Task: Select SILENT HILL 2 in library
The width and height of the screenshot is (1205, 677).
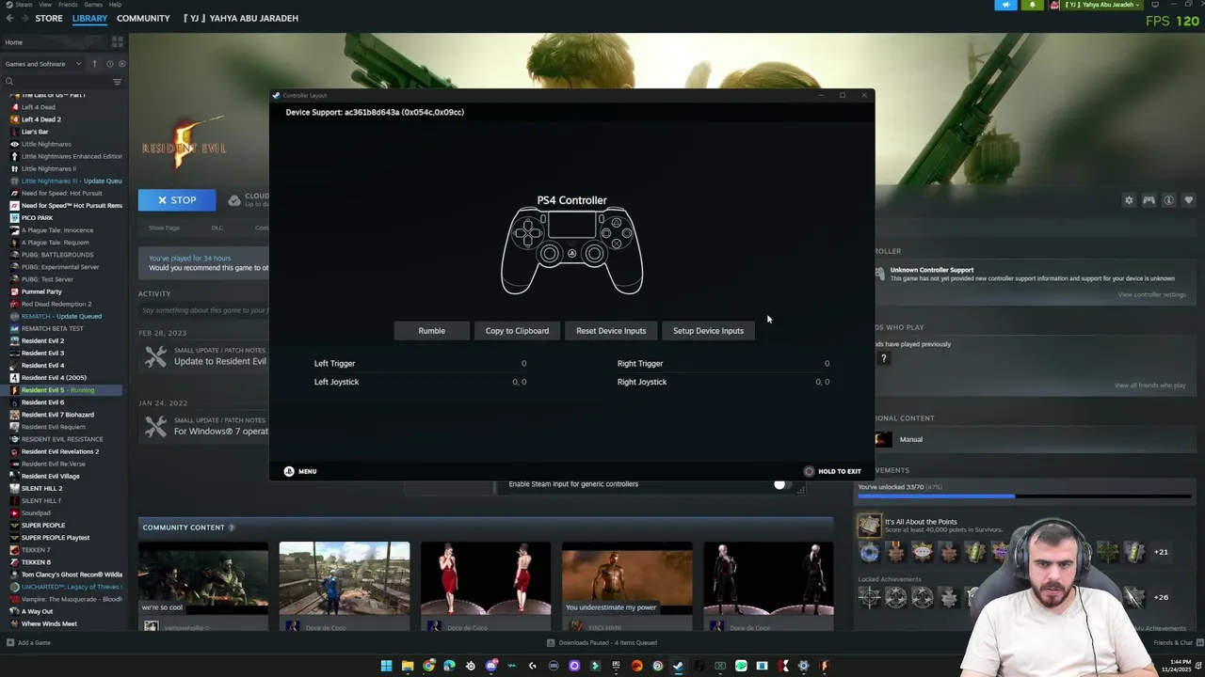Action: point(41,488)
